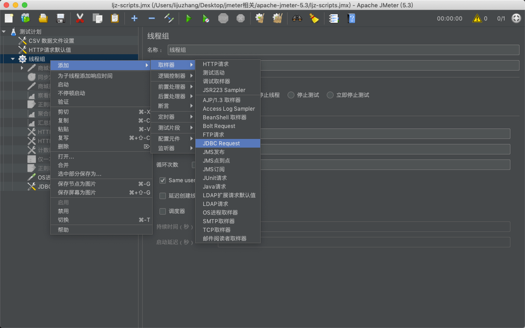Click 保存节点为图片 menu entry
Screen dimensions: 525x328
pyautogui.click(x=101, y=184)
